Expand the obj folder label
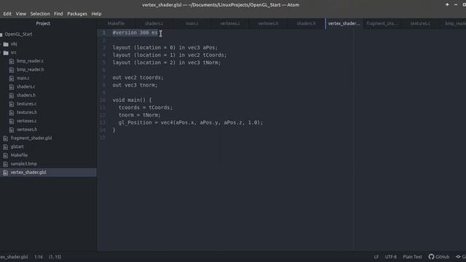 [x=14, y=44]
